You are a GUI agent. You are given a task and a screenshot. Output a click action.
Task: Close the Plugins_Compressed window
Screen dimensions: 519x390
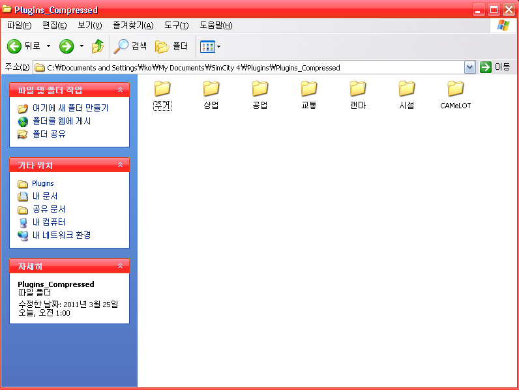(509, 10)
